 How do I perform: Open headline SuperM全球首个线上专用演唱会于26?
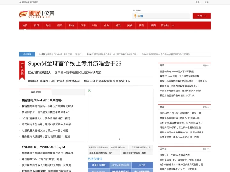(75, 64)
